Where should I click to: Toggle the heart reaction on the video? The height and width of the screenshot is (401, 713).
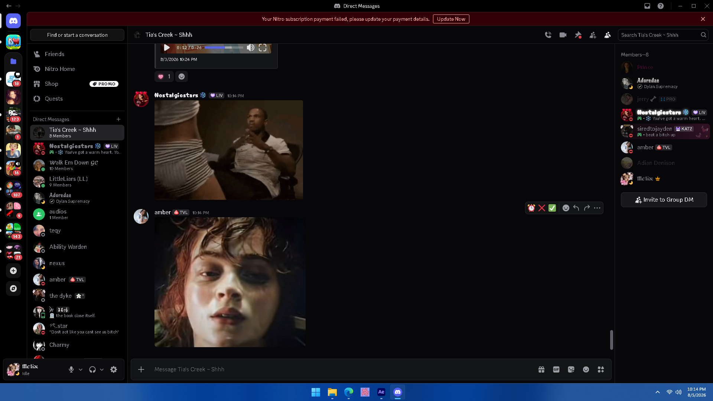pyautogui.click(x=164, y=76)
